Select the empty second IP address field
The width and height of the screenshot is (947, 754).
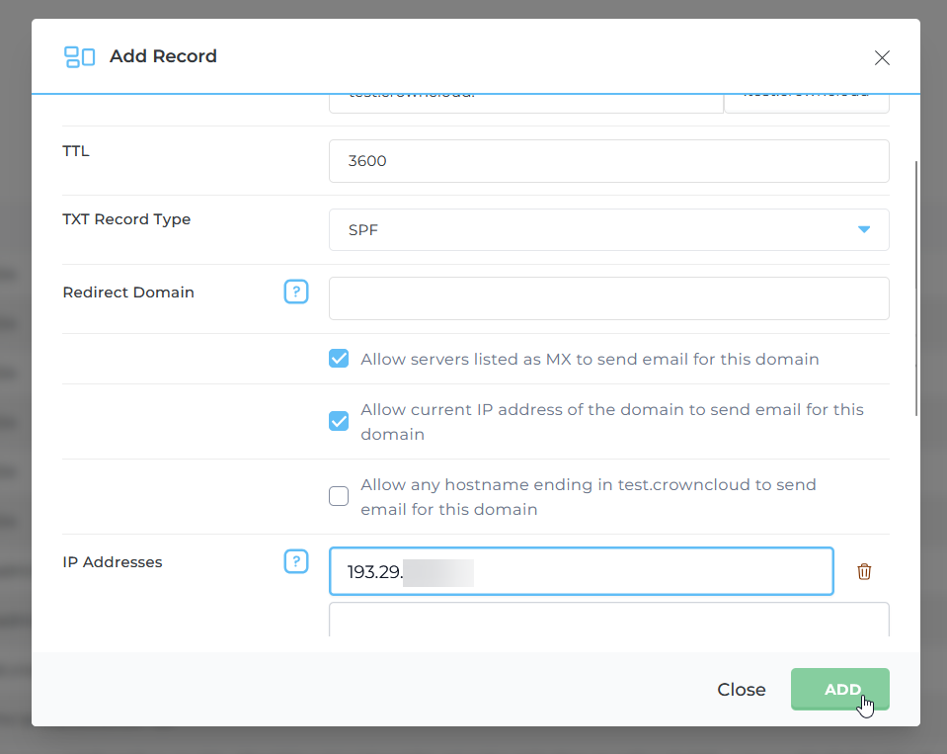coord(608,621)
